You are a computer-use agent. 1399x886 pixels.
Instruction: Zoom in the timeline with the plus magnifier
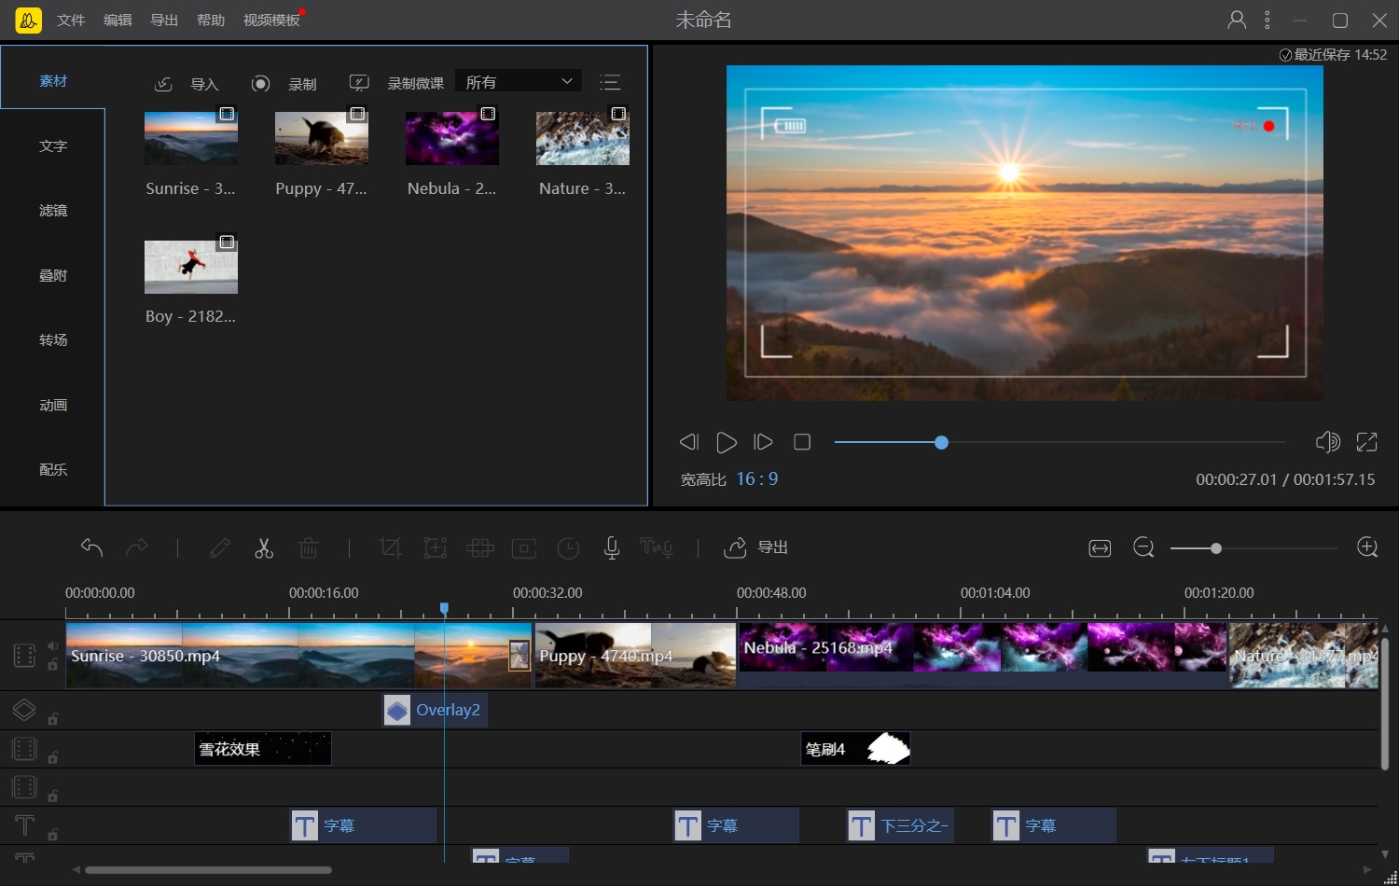pos(1367,548)
